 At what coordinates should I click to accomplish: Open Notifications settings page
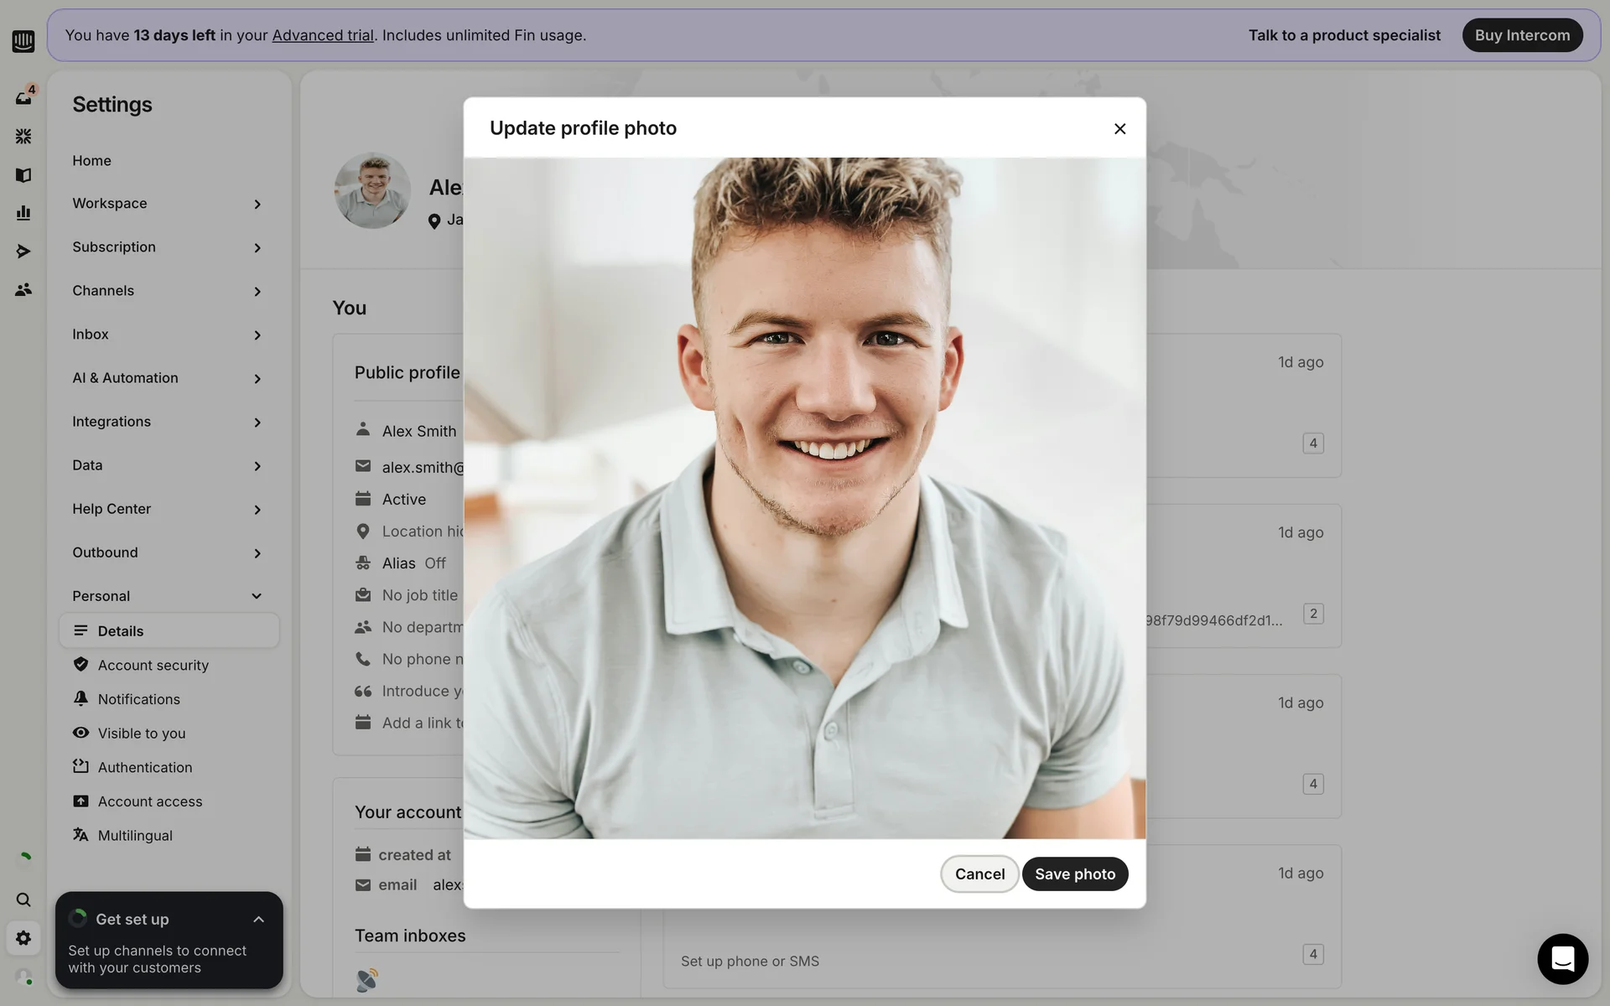(x=138, y=699)
